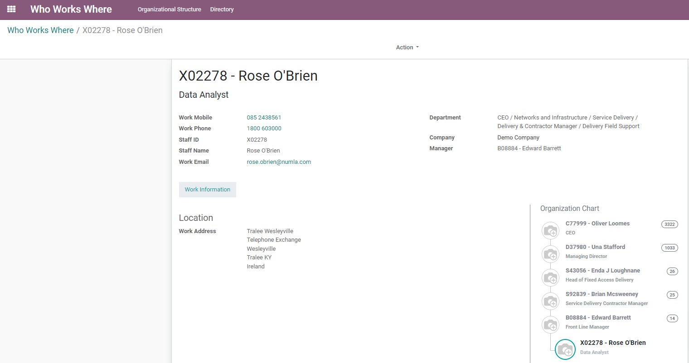Click Rose O'Brien highlighted avatar in chart
The width and height of the screenshot is (689, 363).
tap(565, 349)
